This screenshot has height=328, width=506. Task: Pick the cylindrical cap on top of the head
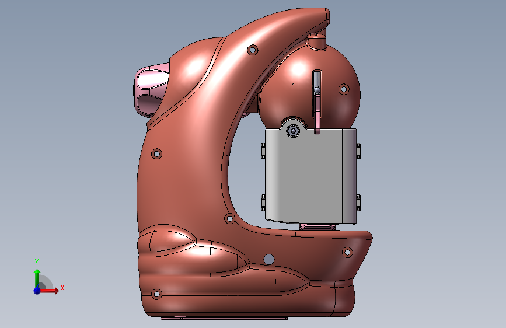click(316, 41)
